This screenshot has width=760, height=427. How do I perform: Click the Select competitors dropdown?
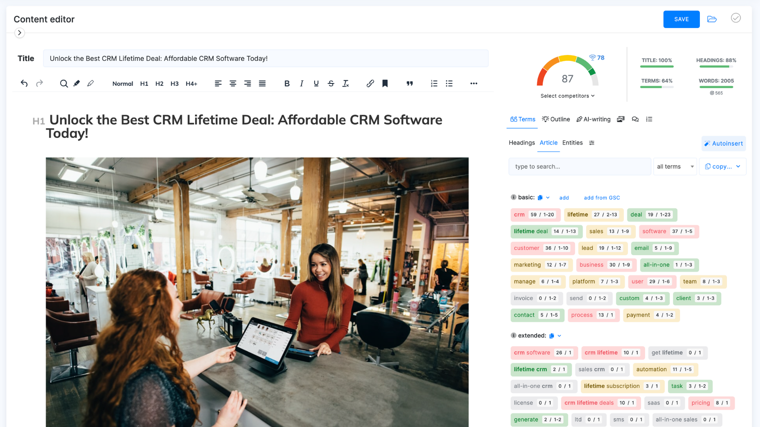[x=567, y=95]
